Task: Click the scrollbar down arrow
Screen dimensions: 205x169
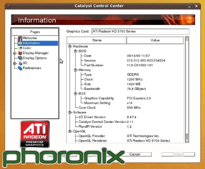Action: click(187, 141)
